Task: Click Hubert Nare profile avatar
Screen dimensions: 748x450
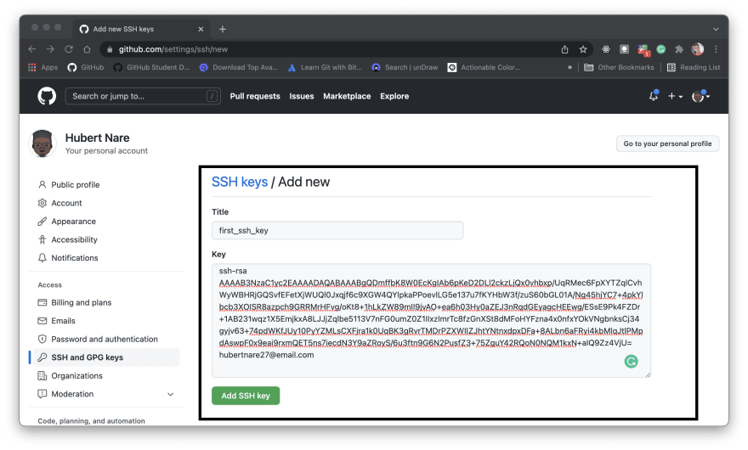Action: coord(42,143)
